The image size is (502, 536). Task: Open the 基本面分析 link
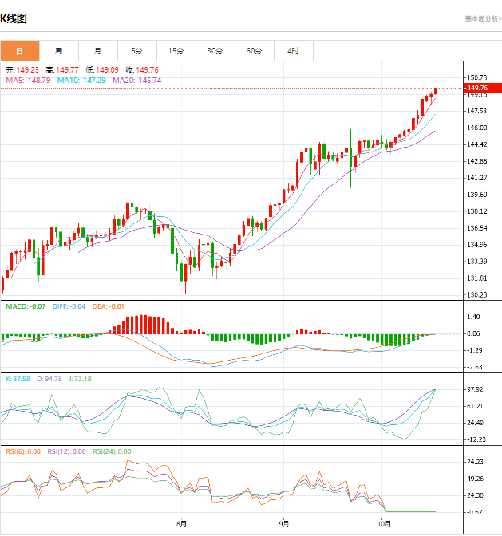pos(482,18)
